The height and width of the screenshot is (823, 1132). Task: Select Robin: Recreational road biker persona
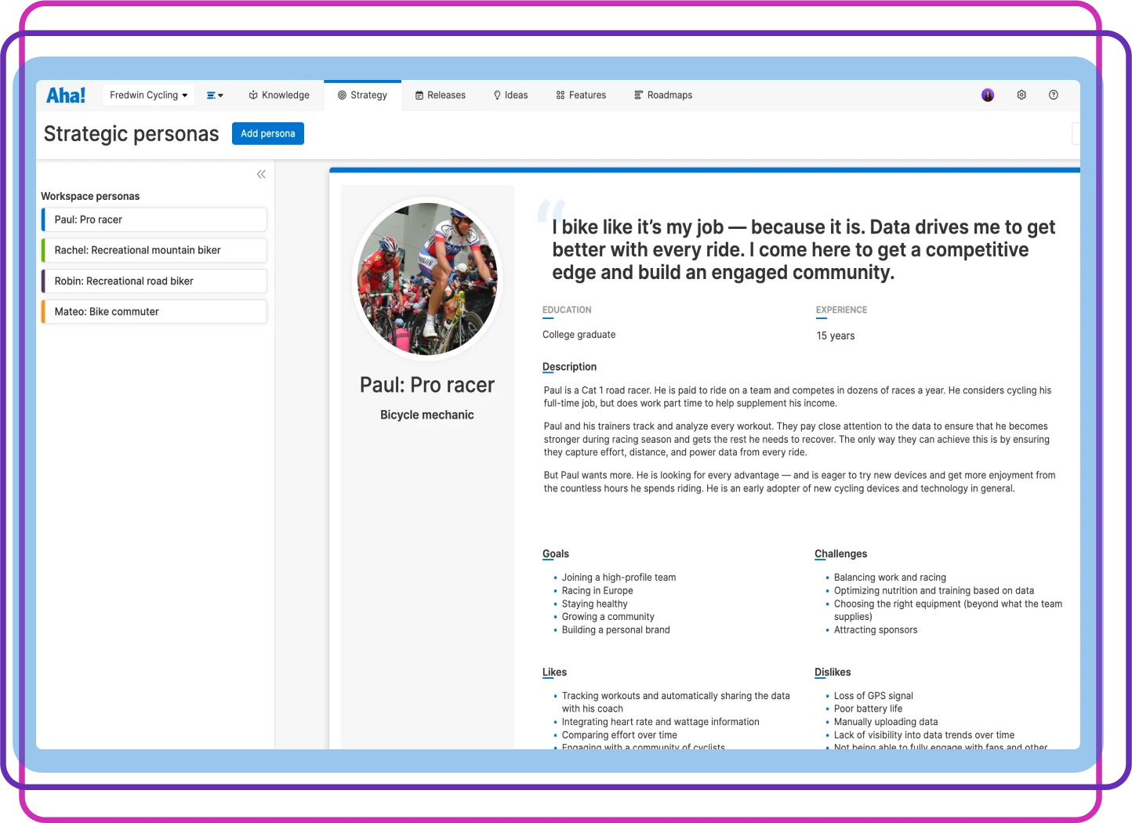coord(154,281)
